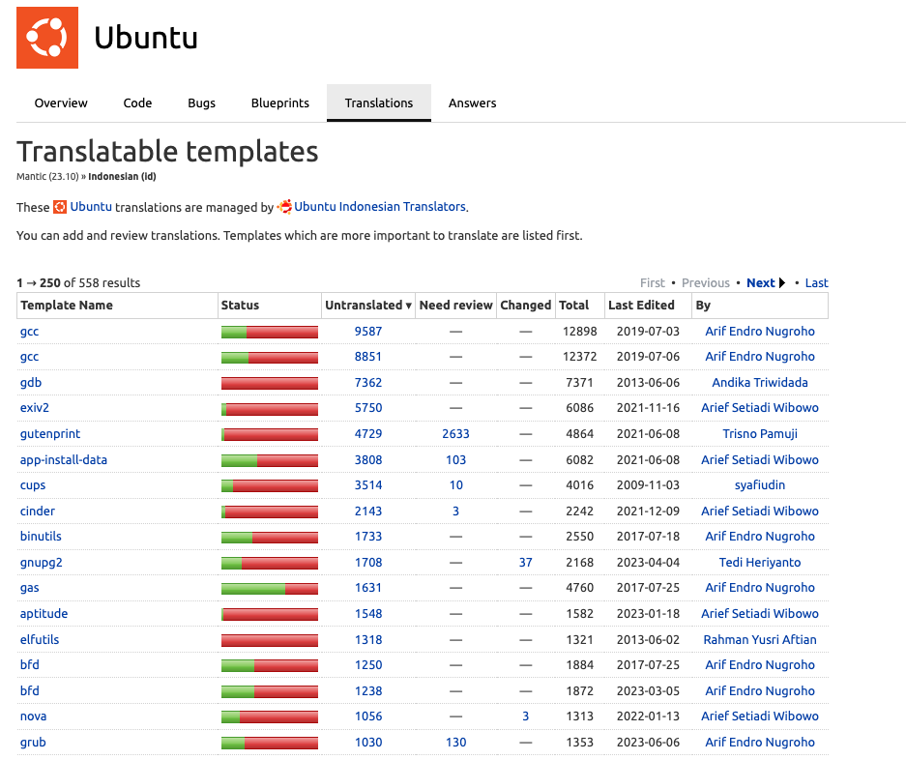The width and height of the screenshot is (906, 760).
Task: Open the exiv2 template
Action: pyautogui.click(x=35, y=407)
